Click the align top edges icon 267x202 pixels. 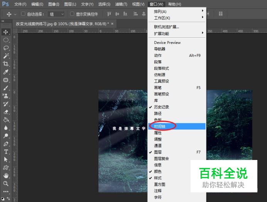point(109,14)
